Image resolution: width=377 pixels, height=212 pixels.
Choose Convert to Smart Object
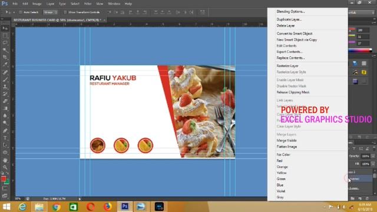pyautogui.click(x=295, y=34)
